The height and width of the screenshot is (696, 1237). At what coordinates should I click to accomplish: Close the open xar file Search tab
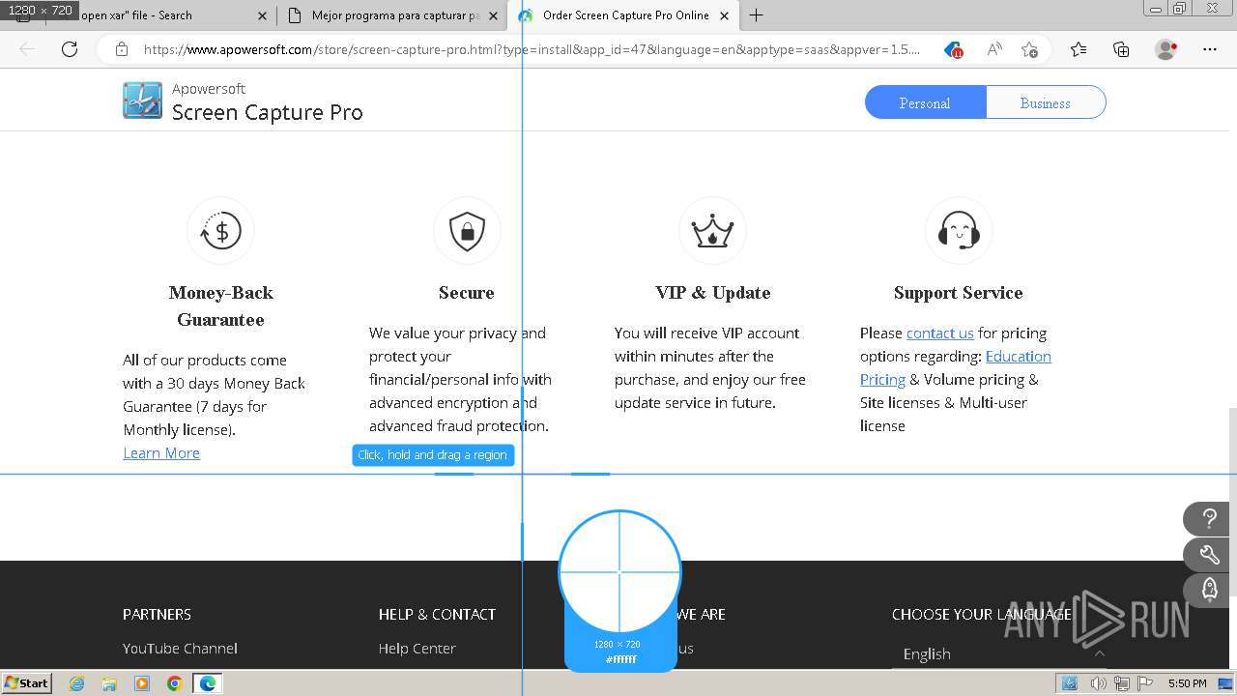262,15
